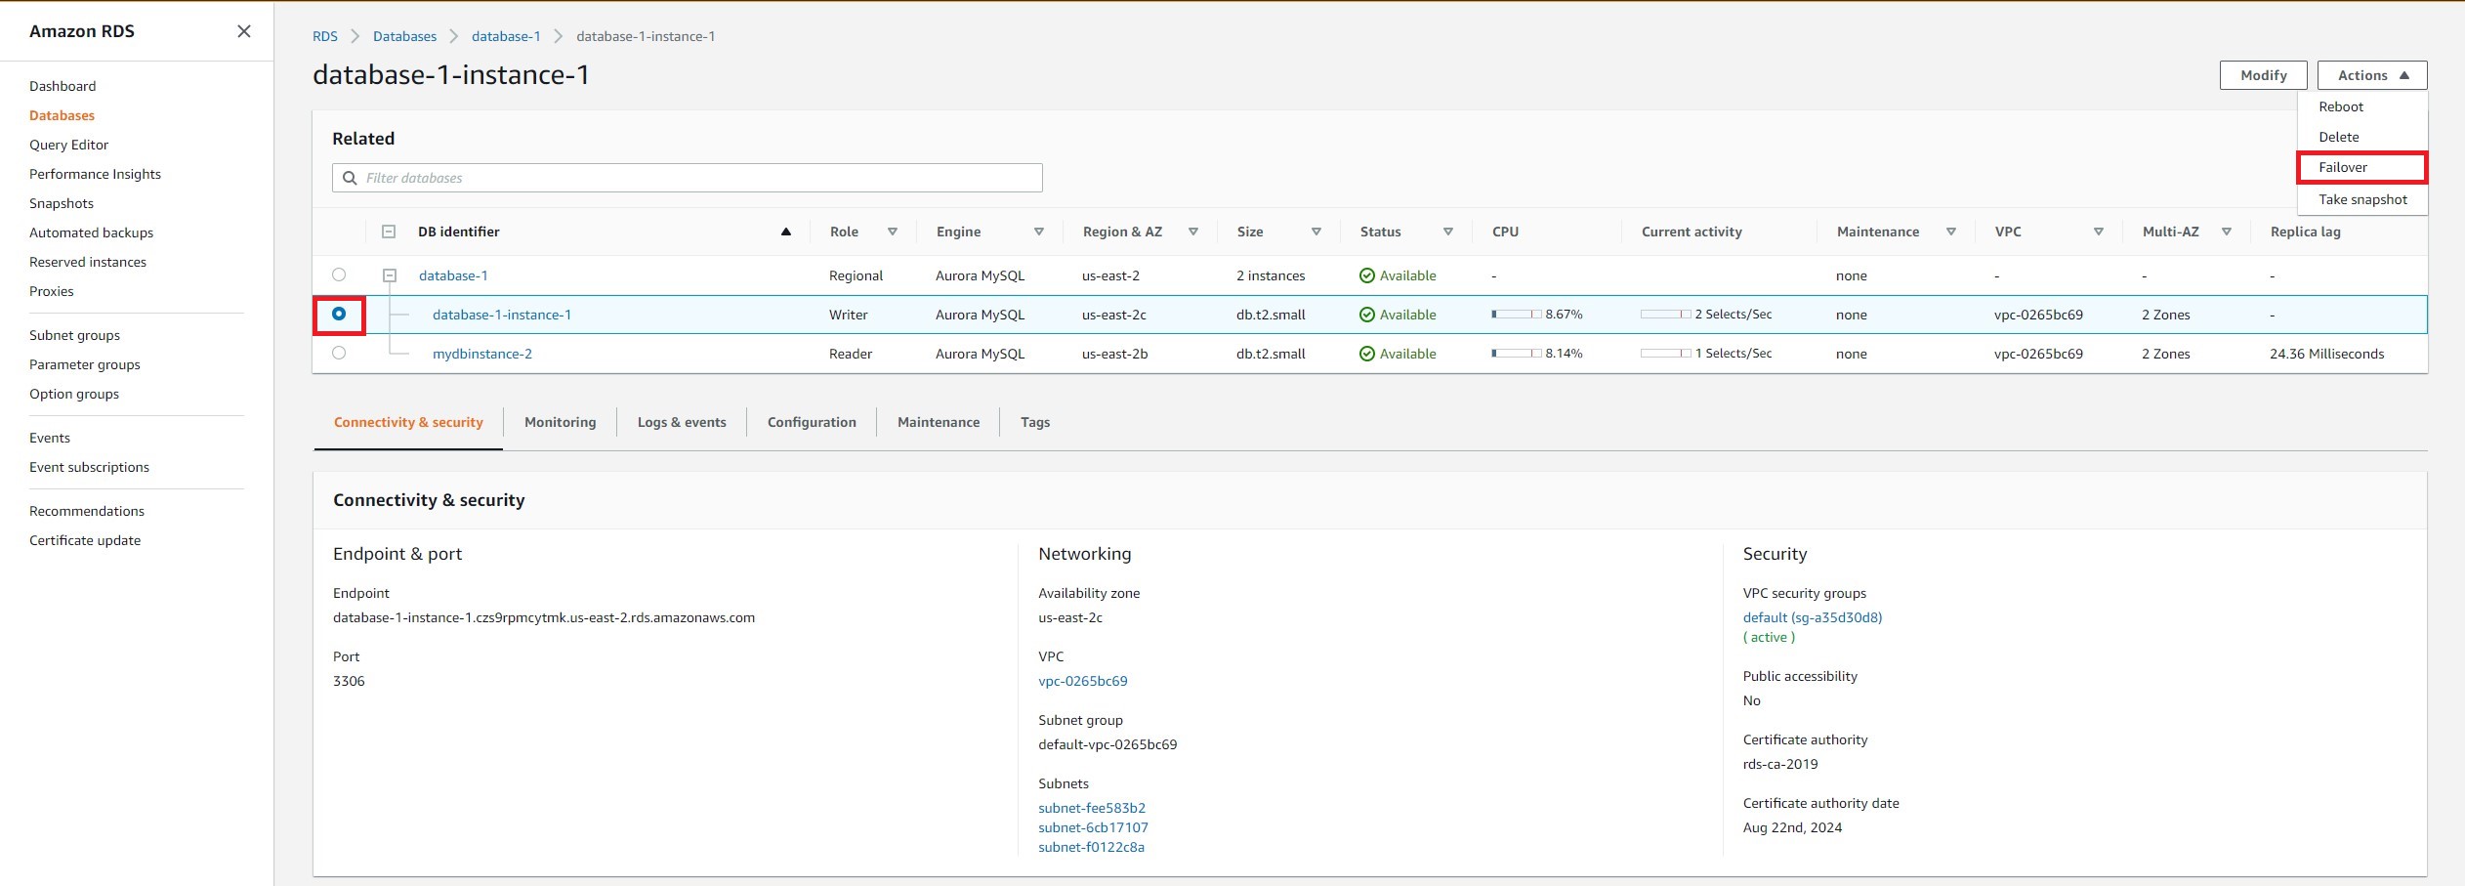Open Performance Insights in sidebar
This screenshot has width=2465, height=886.
click(x=95, y=174)
